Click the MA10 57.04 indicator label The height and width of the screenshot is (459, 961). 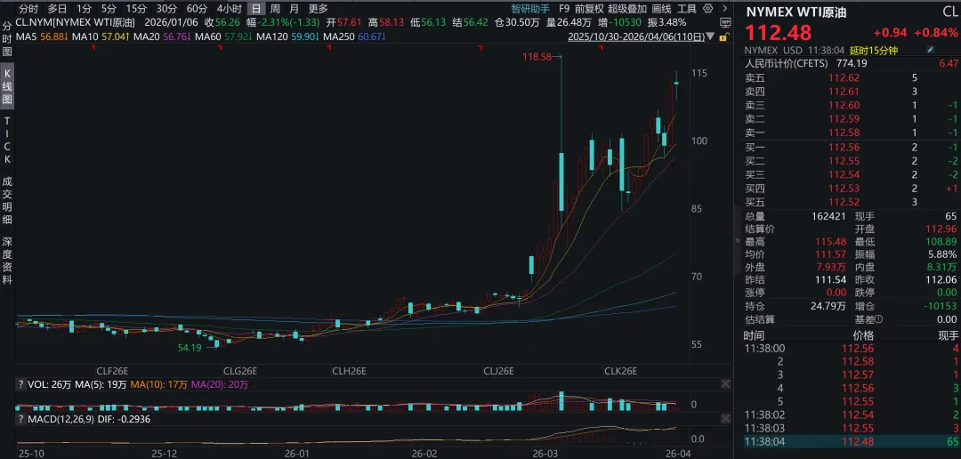[x=101, y=37]
